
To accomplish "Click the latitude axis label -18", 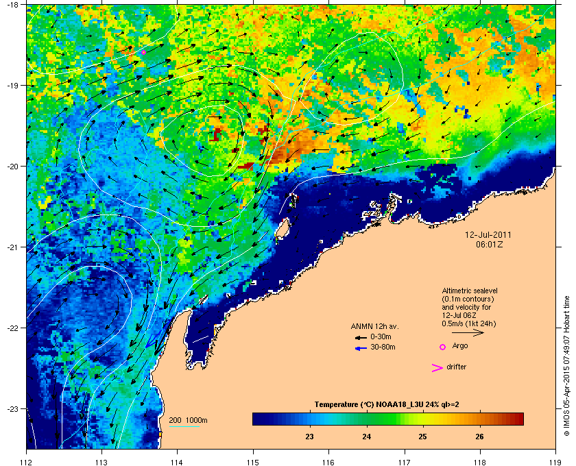I will click(x=13, y=5).
